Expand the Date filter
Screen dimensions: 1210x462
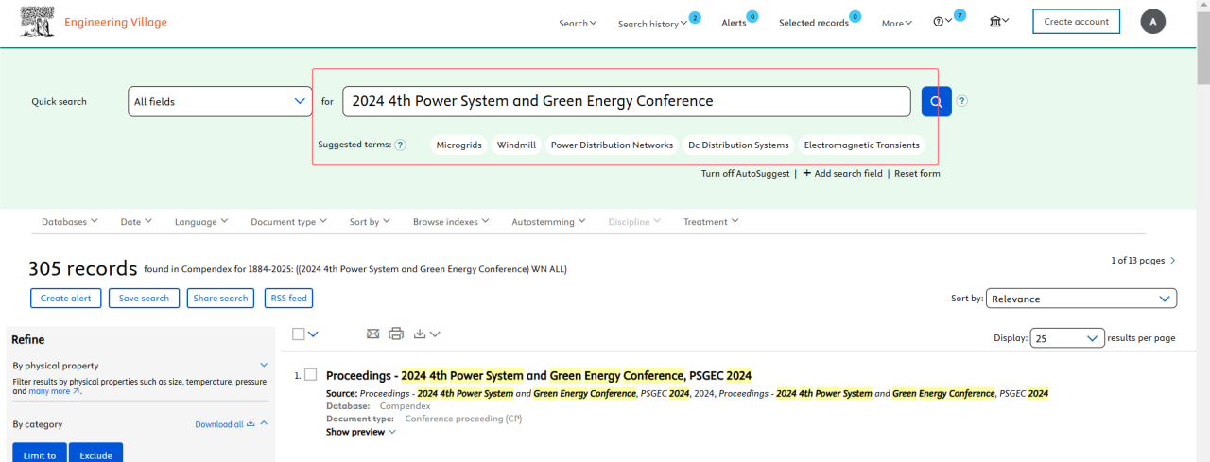tap(136, 222)
